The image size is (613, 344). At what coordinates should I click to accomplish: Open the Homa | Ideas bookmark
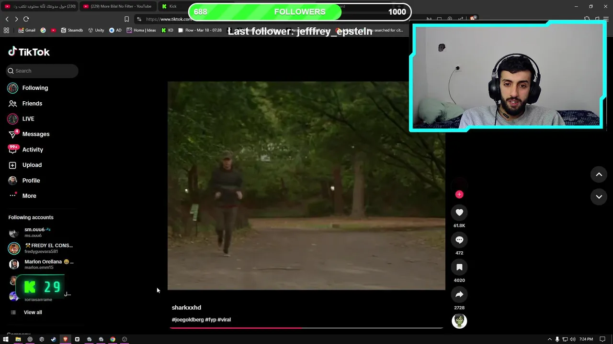coord(141,30)
